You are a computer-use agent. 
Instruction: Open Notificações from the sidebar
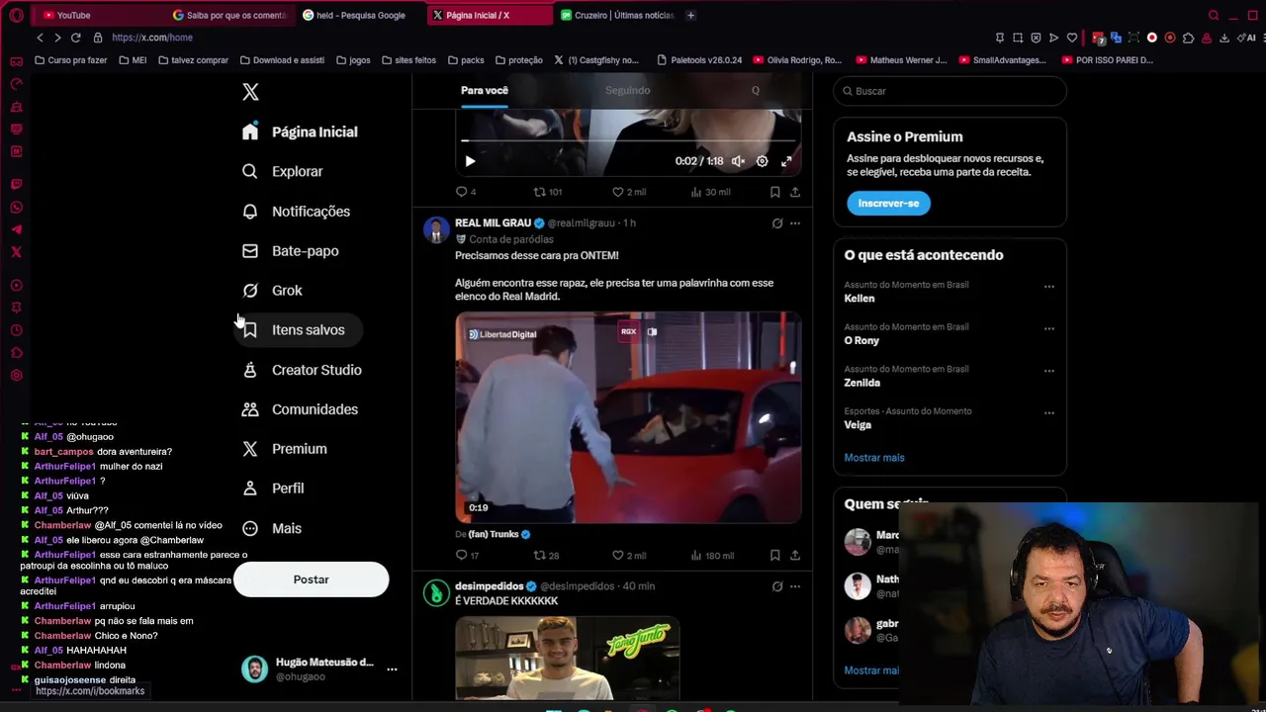(x=297, y=212)
